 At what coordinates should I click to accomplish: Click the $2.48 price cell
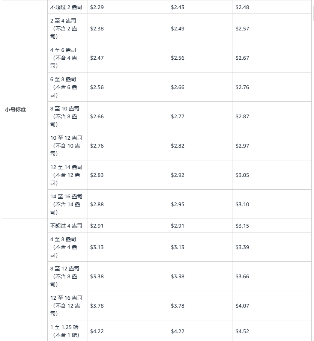tap(242, 7)
